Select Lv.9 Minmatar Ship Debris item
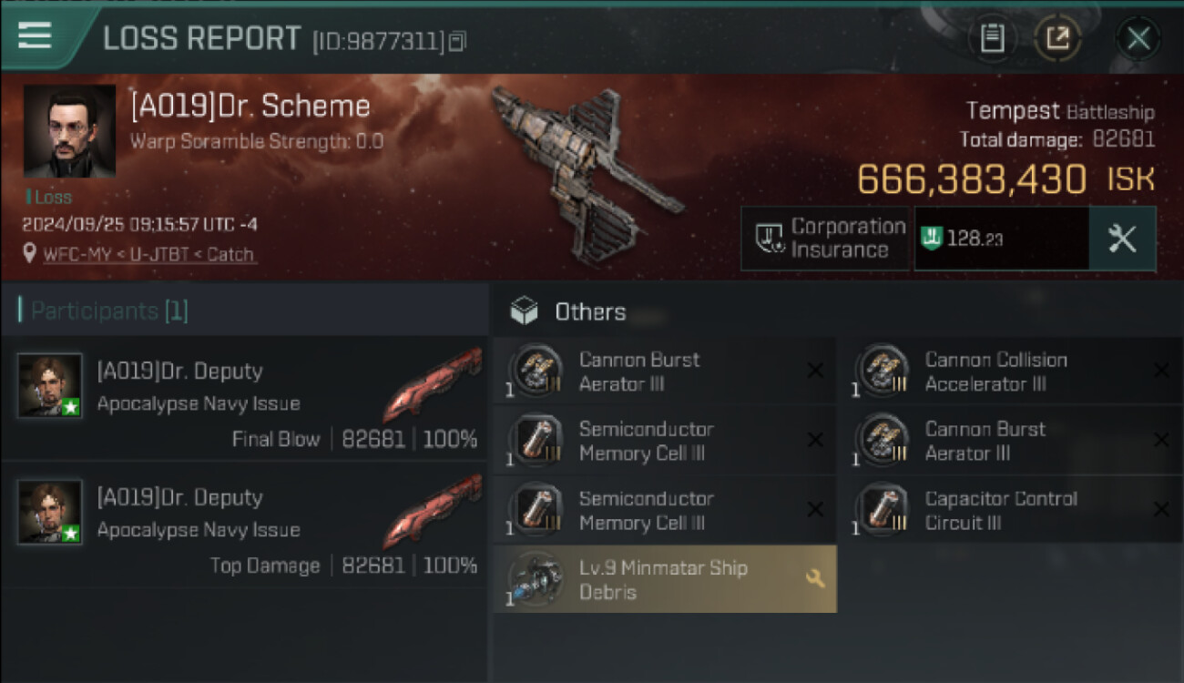Image resolution: width=1184 pixels, height=683 pixels. click(663, 580)
